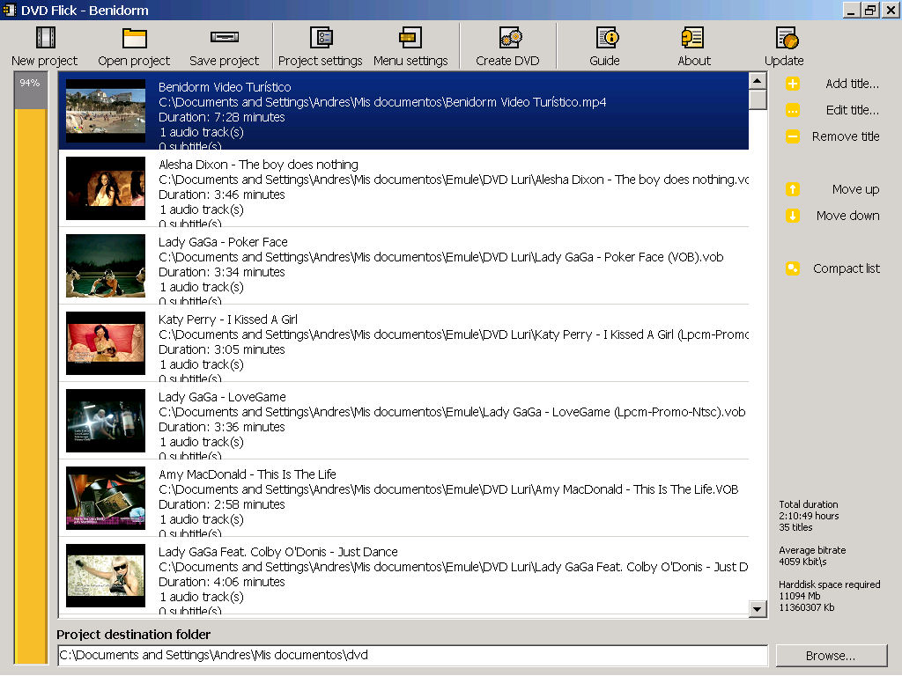This screenshot has height=676, width=902.
Task: Select the Lady GaGa - Poker Face thumbnail
Action: (106, 266)
